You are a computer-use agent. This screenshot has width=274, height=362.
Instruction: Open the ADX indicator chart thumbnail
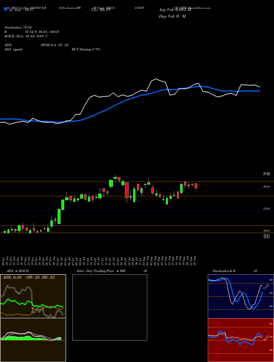coord(33,296)
